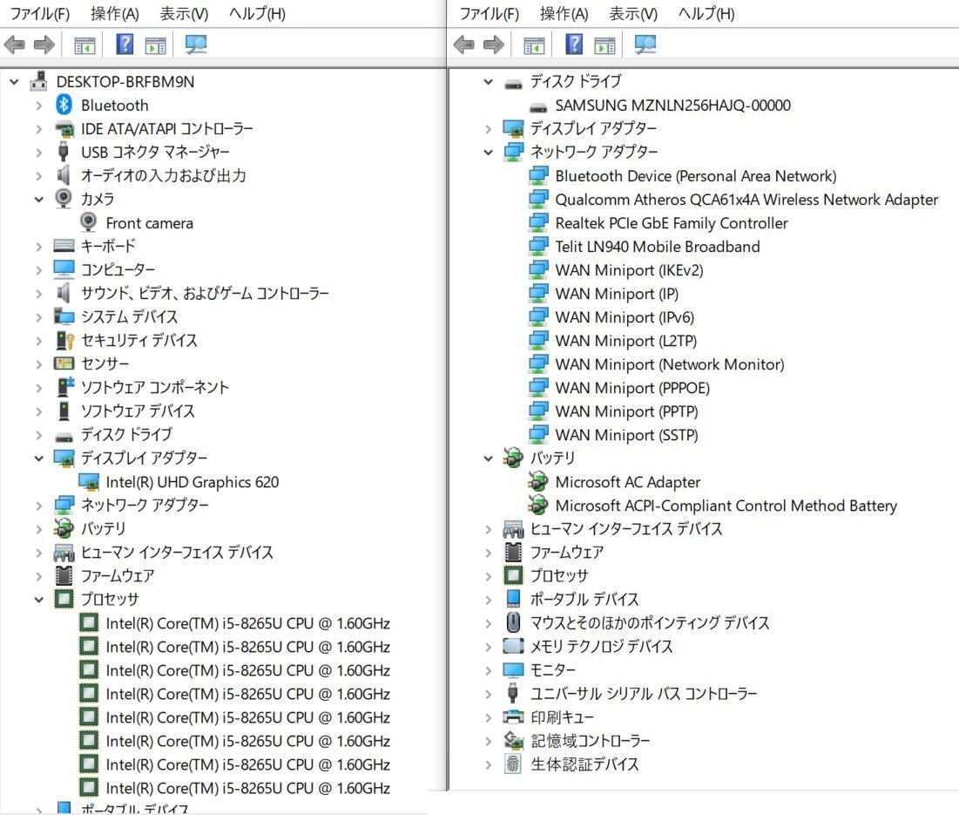
Task: Click the Telit LN940 Mobile Broadband adapter icon
Action: click(x=538, y=246)
